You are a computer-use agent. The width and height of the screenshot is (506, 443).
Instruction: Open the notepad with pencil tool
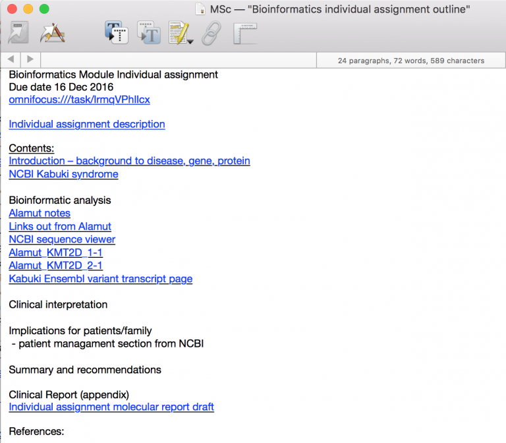coord(178,32)
